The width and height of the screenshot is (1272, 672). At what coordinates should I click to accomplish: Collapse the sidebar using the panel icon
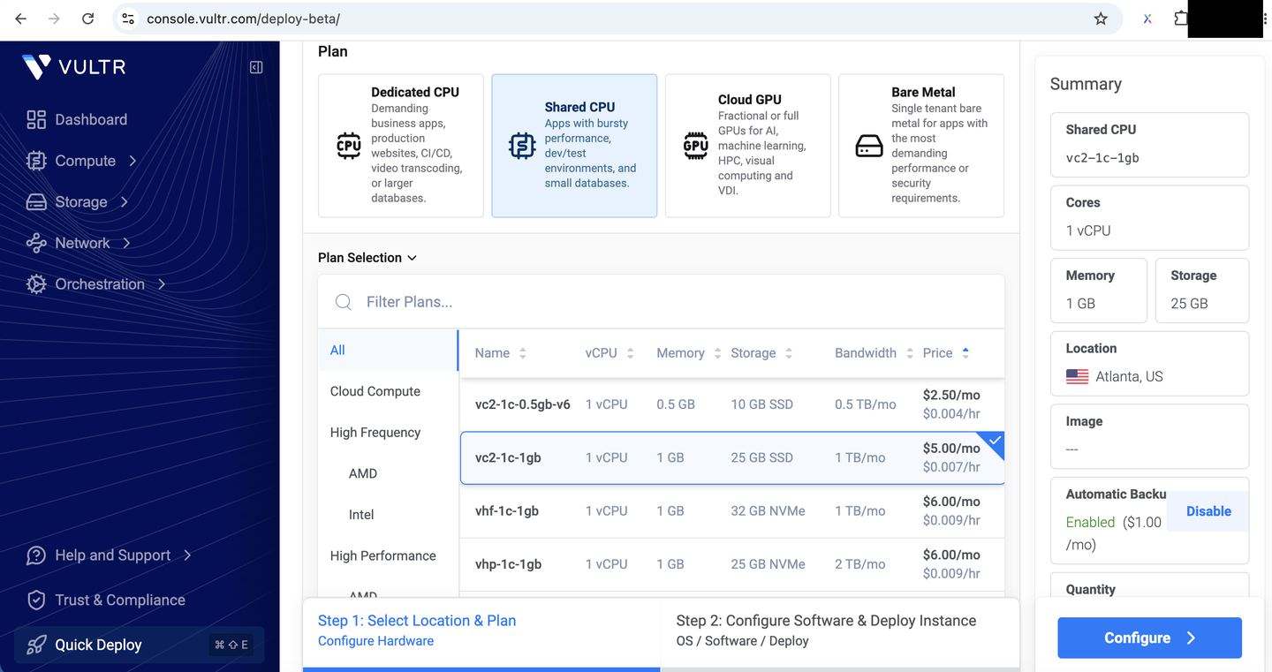click(256, 67)
